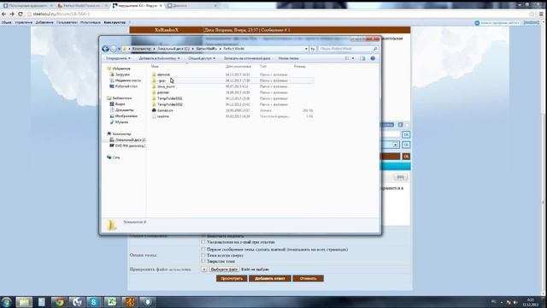Screen dimensions: 547x308
Task: Click the Записать на оптический диск button
Action: pyautogui.click(x=247, y=58)
